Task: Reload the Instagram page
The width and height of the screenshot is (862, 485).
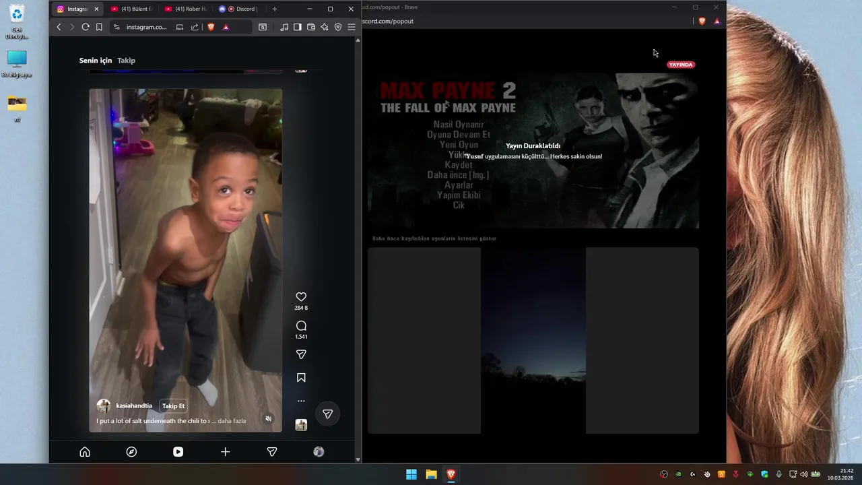Action: pos(86,27)
